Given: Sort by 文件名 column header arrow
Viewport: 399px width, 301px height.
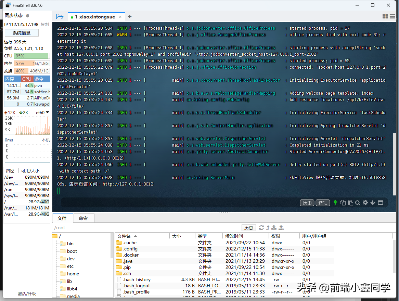Looking at the screenshot, I should (x=135, y=236).
